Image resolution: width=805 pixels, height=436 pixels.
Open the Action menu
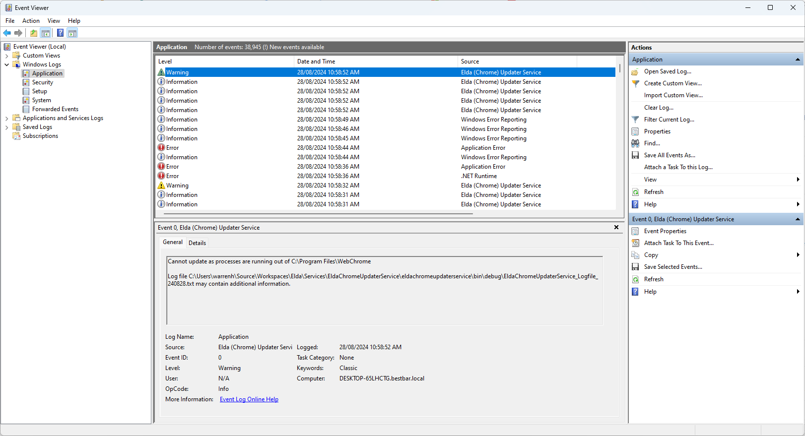(x=31, y=21)
